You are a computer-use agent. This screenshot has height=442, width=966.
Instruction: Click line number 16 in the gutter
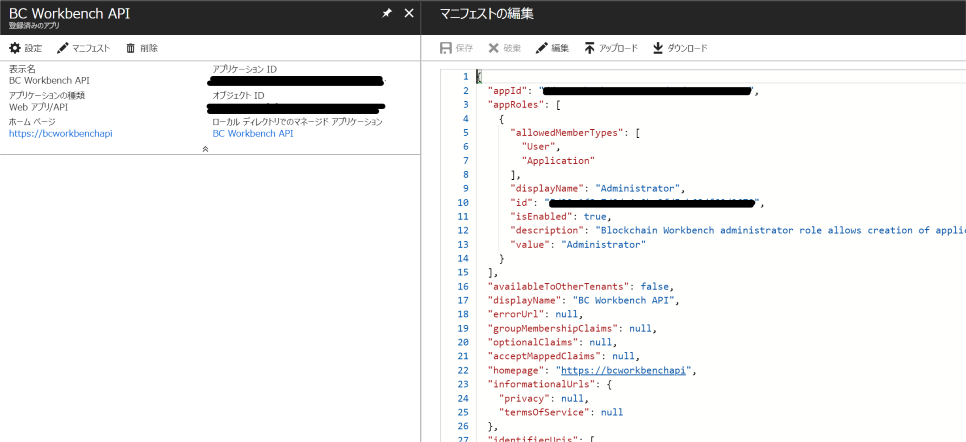click(463, 287)
